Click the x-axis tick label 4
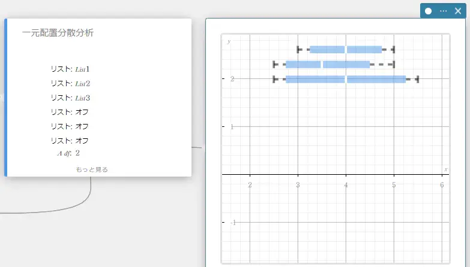Screen dimensions: 470x267 point(346,185)
